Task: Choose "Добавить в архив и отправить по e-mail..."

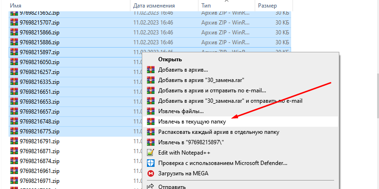Action: [x=212, y=90]
